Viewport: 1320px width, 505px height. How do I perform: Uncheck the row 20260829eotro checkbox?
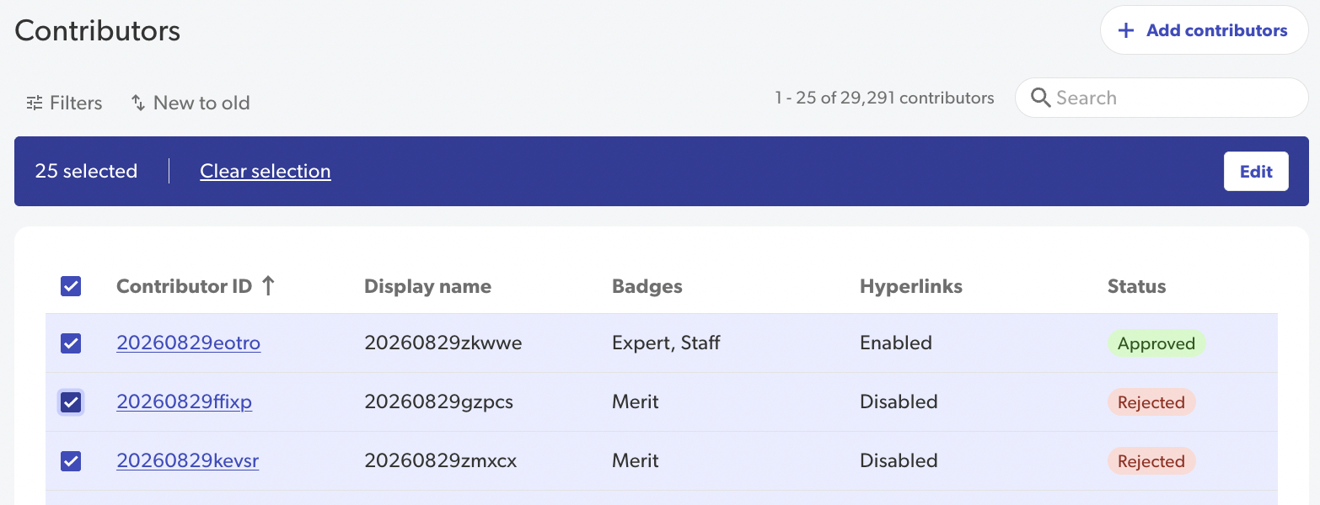coord(71,343)
